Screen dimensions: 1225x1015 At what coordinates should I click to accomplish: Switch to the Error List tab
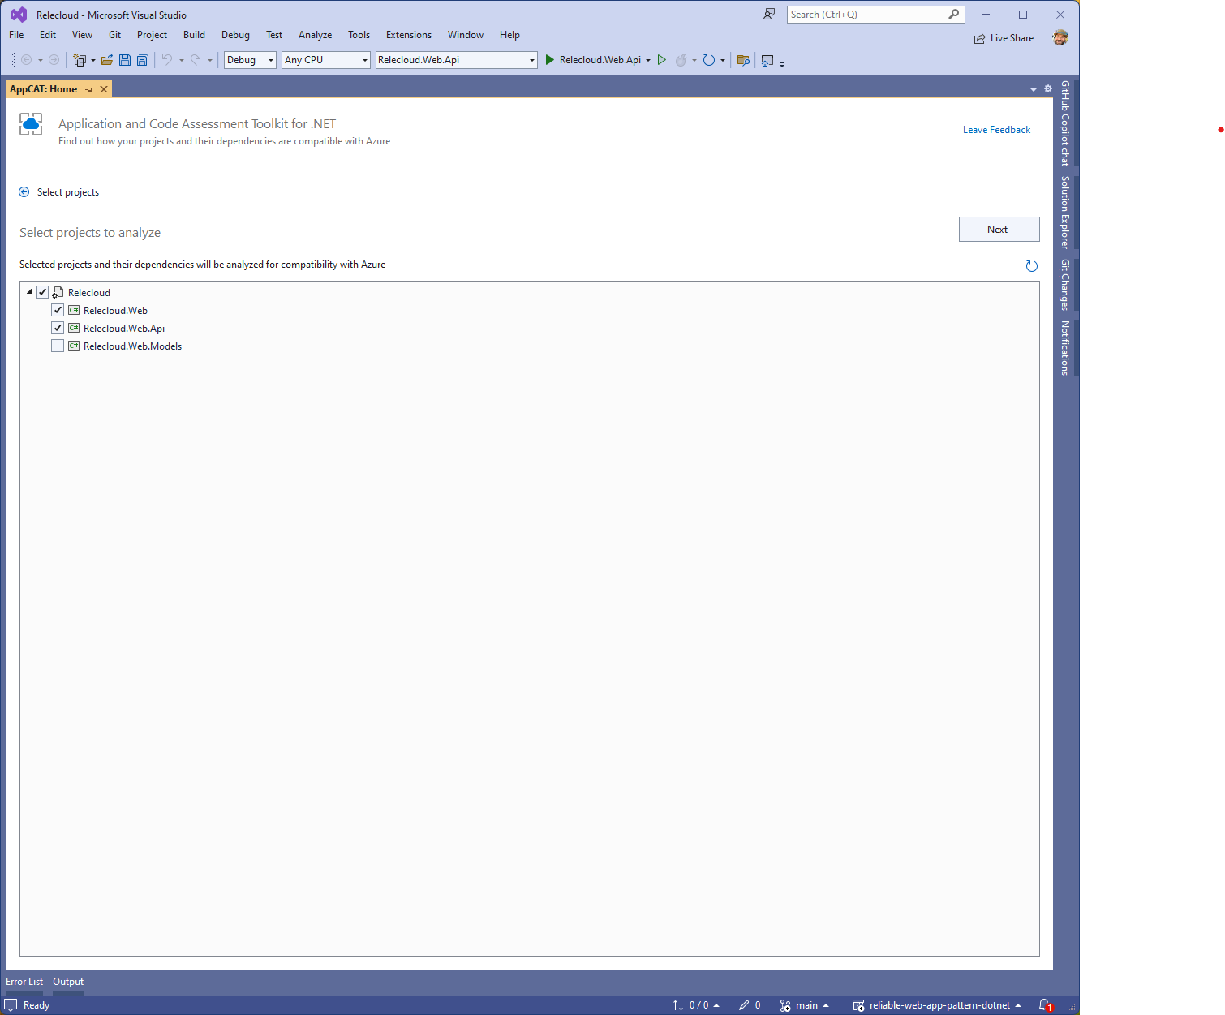[24, 981]
